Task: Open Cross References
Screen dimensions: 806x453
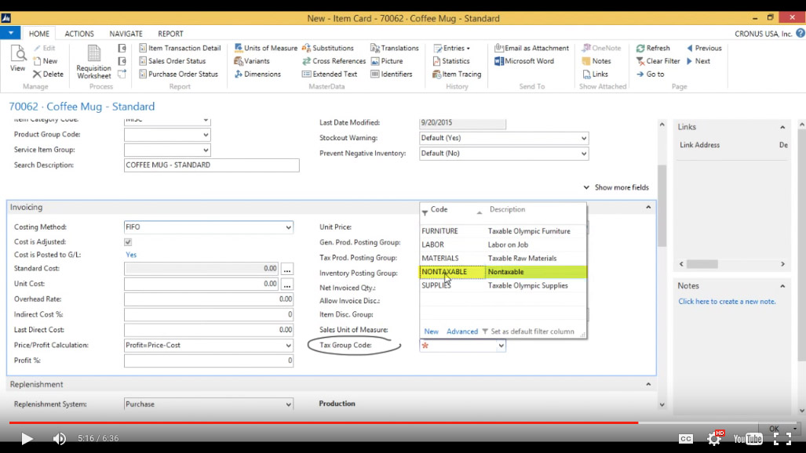Action: point(334,60)
